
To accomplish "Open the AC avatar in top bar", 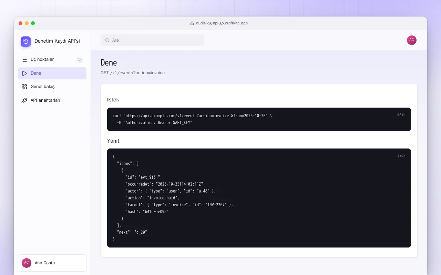I will 412,40.
